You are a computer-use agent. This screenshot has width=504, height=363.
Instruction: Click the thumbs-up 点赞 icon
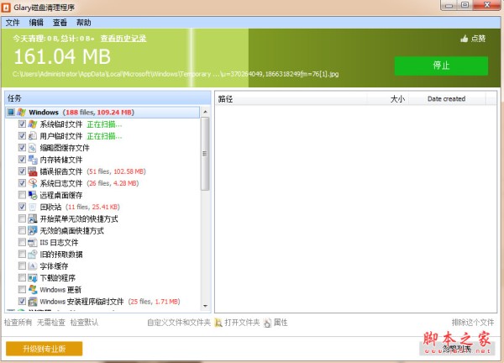point(464,39)
